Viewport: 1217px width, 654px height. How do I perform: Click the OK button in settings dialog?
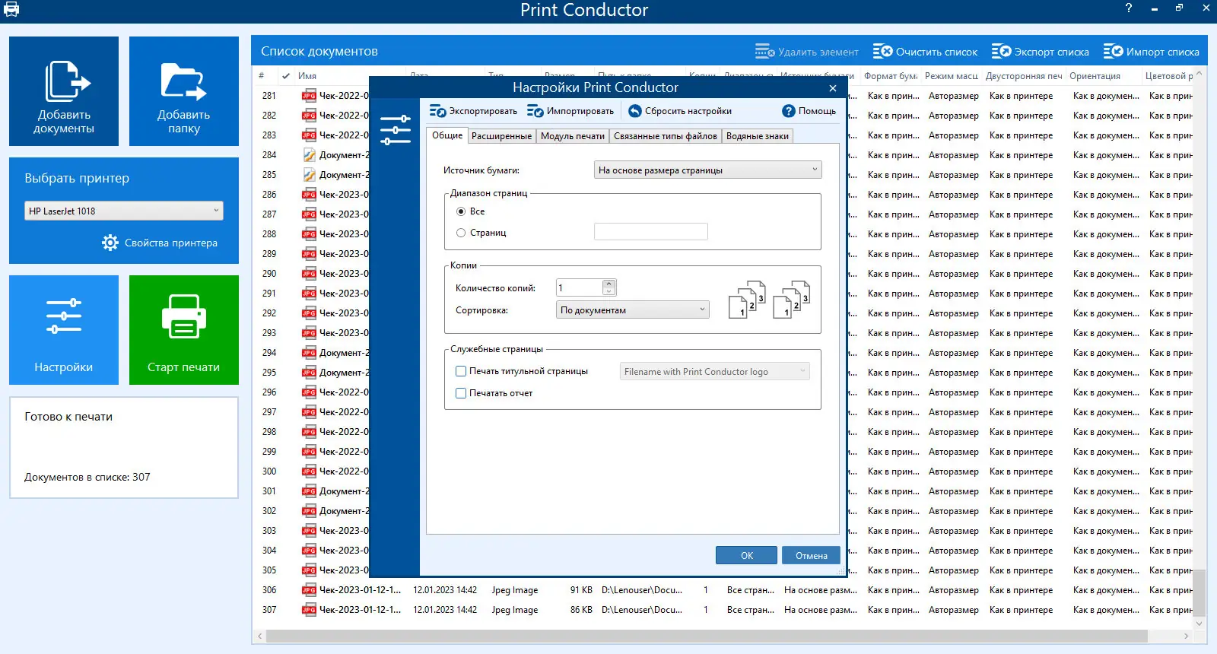click(x=746, y=556)
